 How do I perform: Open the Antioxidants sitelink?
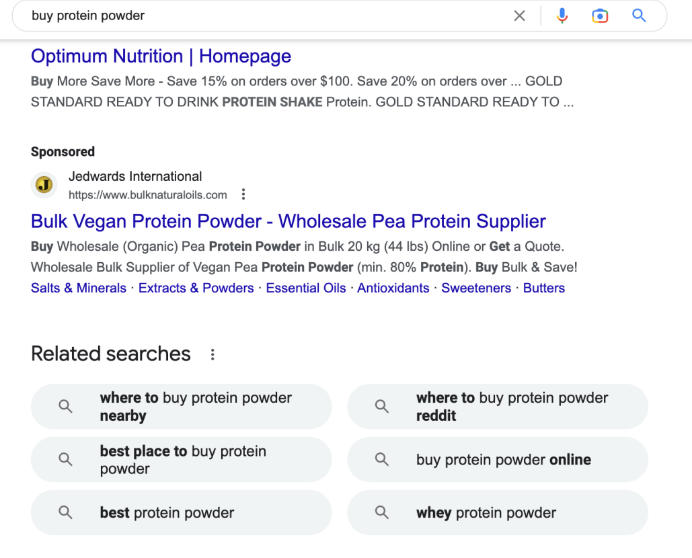[393, 288]
